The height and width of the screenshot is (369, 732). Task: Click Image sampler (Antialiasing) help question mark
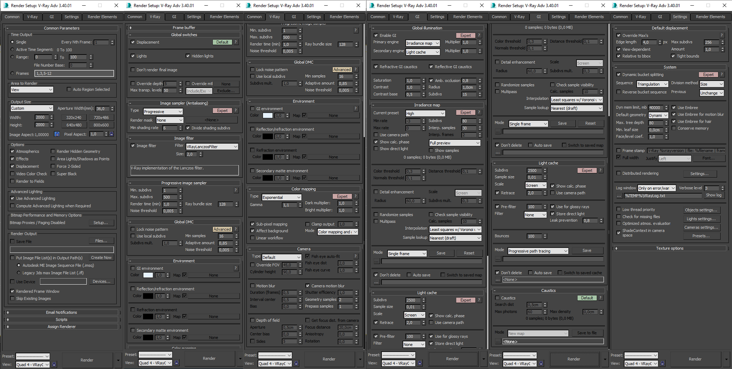coord(236,111)
